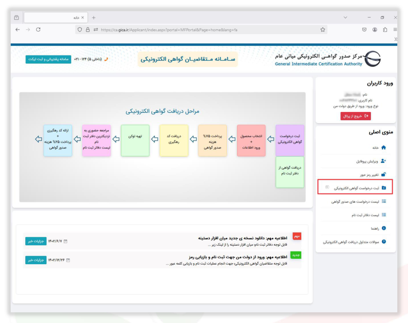408x323 pixels.
Task: Click the list icon beside لیست دفاتر ثبت نام
Action: (x=384, y=215)
